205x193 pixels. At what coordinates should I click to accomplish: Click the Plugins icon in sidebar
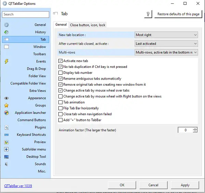(x=6, y=128)
